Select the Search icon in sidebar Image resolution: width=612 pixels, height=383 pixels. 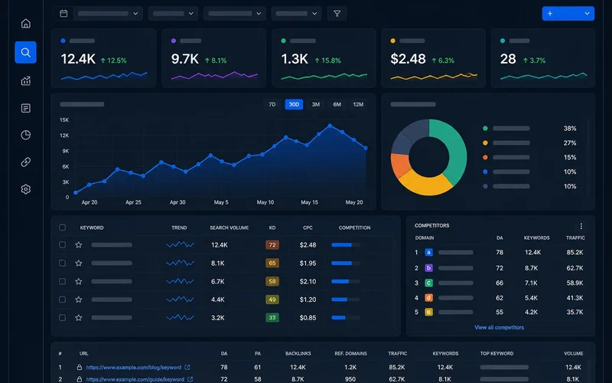pyautogui.click(x=26, y=52)
